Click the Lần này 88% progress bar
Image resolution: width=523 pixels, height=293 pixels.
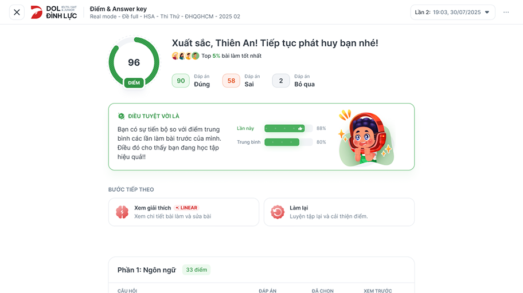288,128
